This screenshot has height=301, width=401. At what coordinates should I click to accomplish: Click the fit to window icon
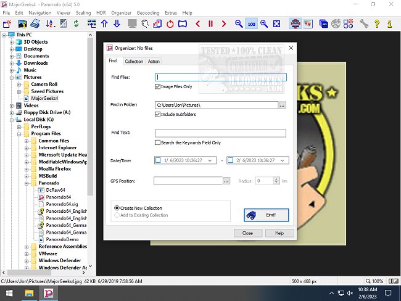[276, 24]
